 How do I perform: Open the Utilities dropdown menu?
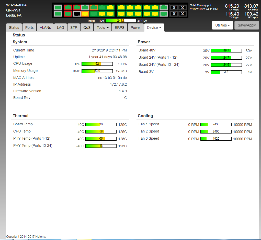pos(222,25)
